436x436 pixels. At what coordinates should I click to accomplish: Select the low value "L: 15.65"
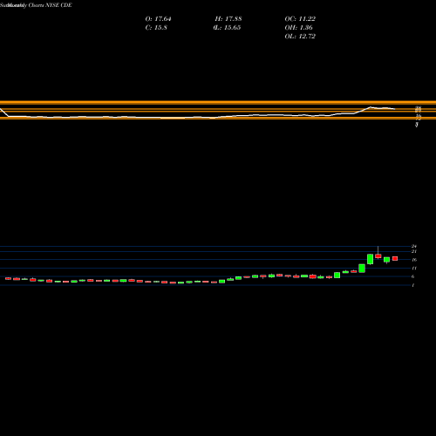(x=228, y=28)
